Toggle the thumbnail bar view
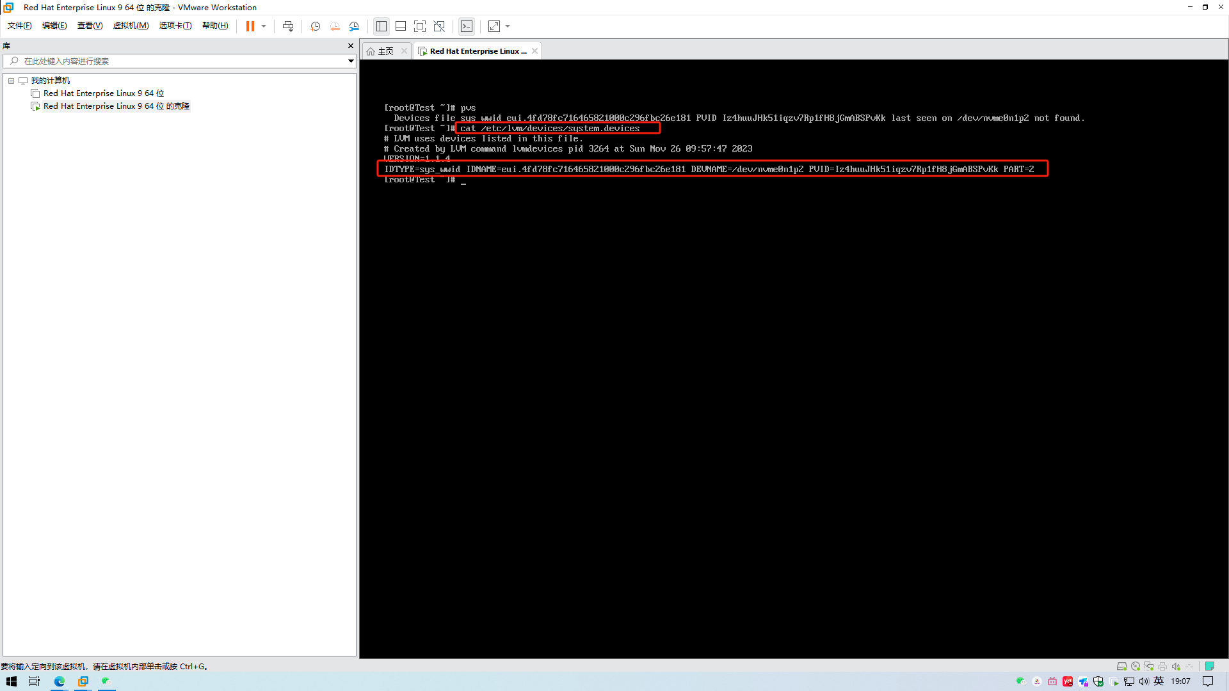Image resolution: width=1229 pixels, height=691 pixels. (x=401, y=26)
